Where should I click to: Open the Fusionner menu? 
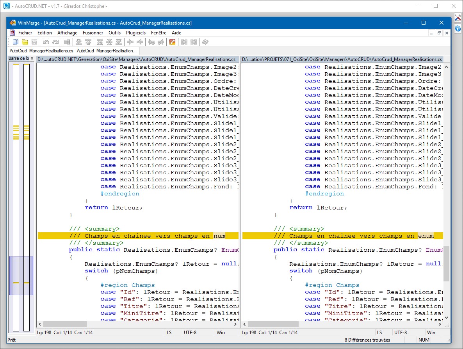click(x=93, y=33)
